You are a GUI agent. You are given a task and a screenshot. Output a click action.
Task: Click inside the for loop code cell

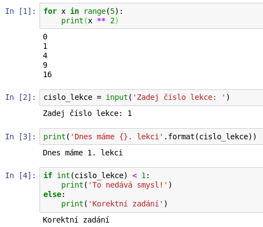151,16
